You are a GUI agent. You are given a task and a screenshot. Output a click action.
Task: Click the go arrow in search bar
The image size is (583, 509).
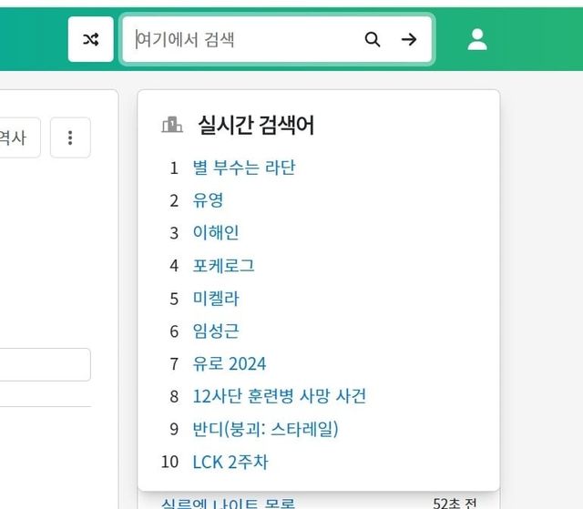point(409,39)
